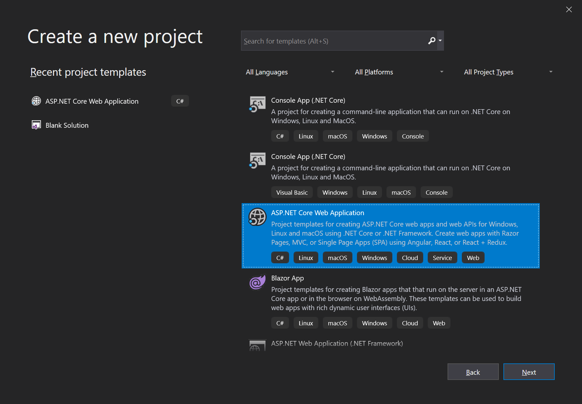Open recent ASP.NET Core Web Application icon

[36, 101]
